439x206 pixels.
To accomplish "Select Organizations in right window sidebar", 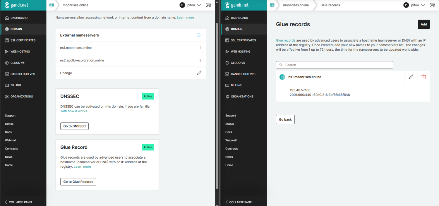I will [243, 97].
